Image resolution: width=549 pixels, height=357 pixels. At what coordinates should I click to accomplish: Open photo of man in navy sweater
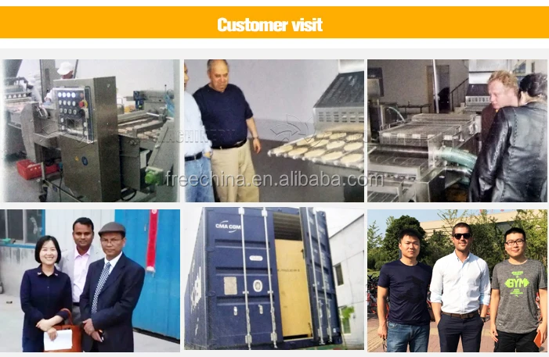tap(274, 130)
